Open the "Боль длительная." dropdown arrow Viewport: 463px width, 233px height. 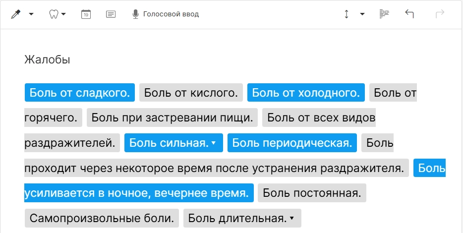click(292, 218)
